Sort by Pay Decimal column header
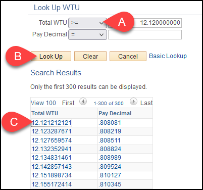 pos(115,113)
